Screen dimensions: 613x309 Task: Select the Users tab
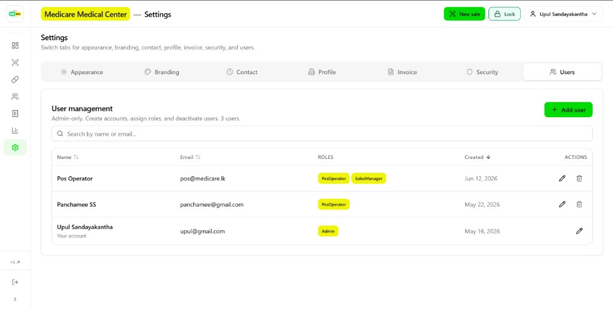[x=562, y=72]
